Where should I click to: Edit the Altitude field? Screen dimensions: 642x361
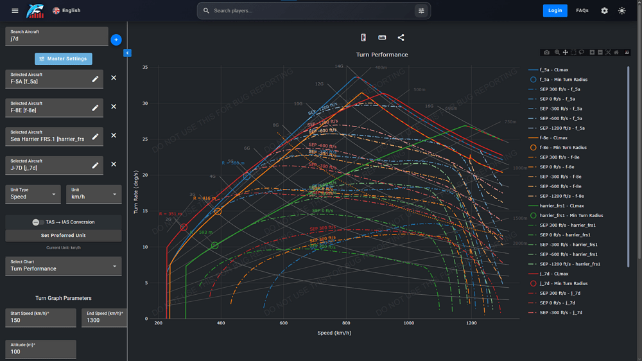[x=40, y=349]
